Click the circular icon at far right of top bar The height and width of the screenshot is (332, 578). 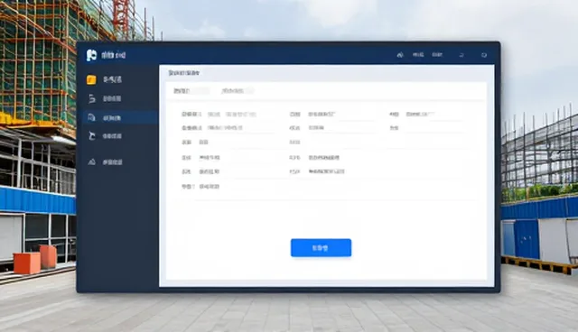pyautogui.click(x=484, y=55)
